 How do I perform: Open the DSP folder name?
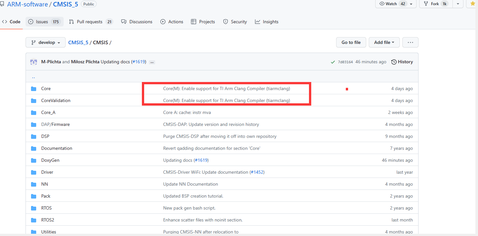pos(45,137)
